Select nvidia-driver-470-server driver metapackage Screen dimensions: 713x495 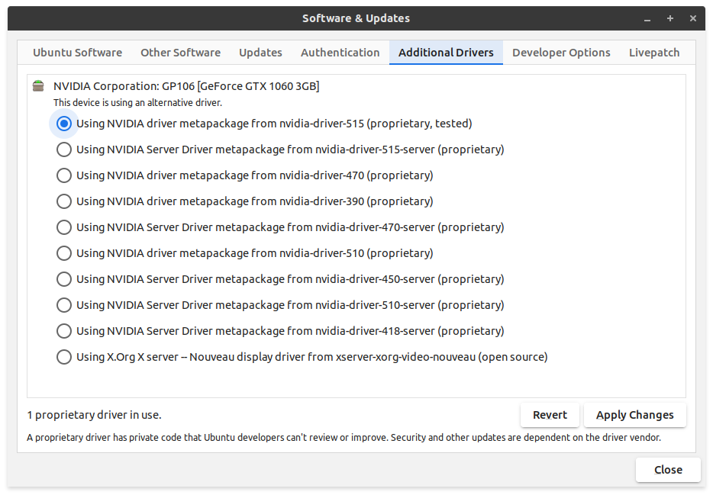tap(63, 227)
